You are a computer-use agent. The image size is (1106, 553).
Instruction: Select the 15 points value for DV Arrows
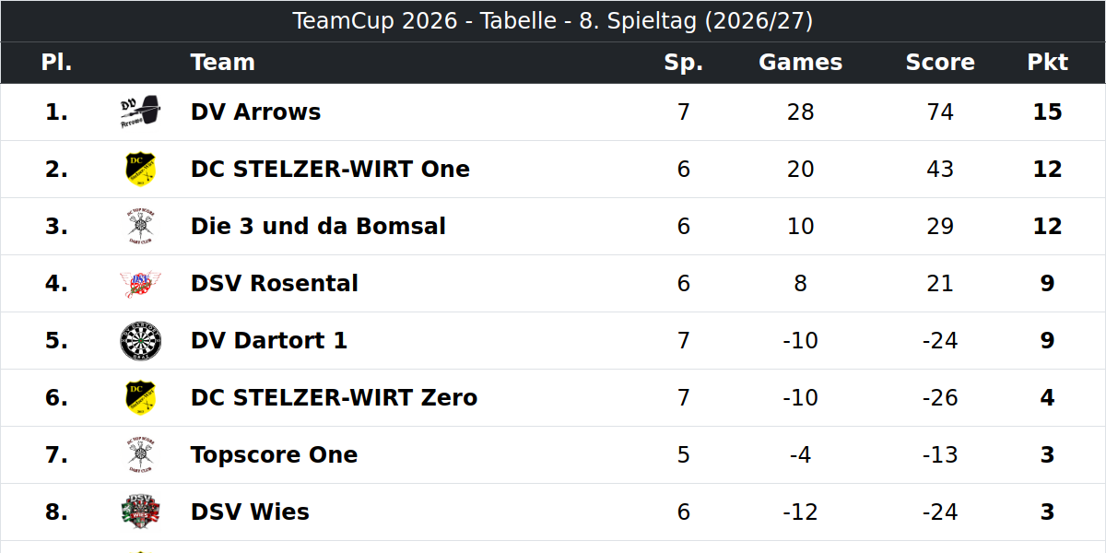[x=1048, y=112]
